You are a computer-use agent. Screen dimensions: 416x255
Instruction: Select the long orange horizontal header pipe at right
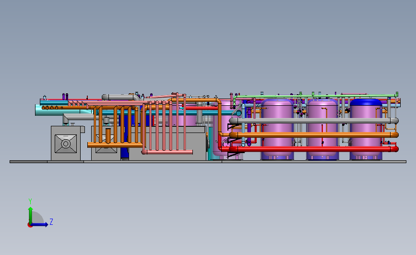click(x=314, y=135)
